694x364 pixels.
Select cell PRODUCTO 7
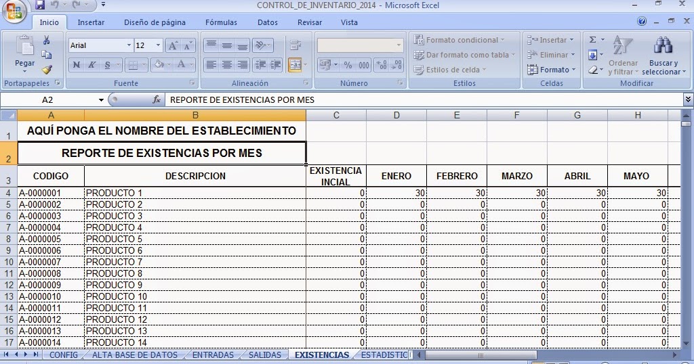195,262
